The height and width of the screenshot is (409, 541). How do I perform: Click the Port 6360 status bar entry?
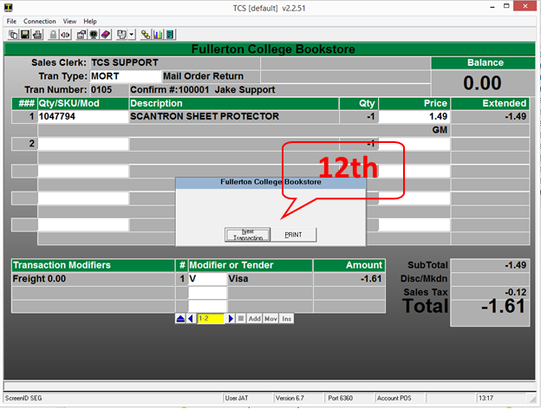pyautogui.click(x=340, y=398)
